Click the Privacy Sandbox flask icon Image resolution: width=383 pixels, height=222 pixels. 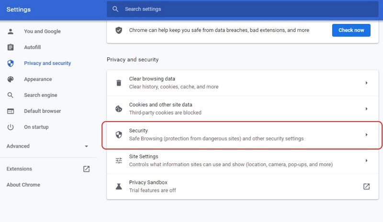[x=119, y=186]
